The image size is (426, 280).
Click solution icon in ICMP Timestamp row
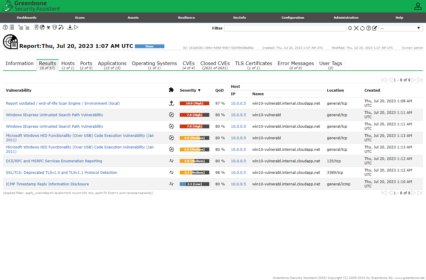(171, 184)
